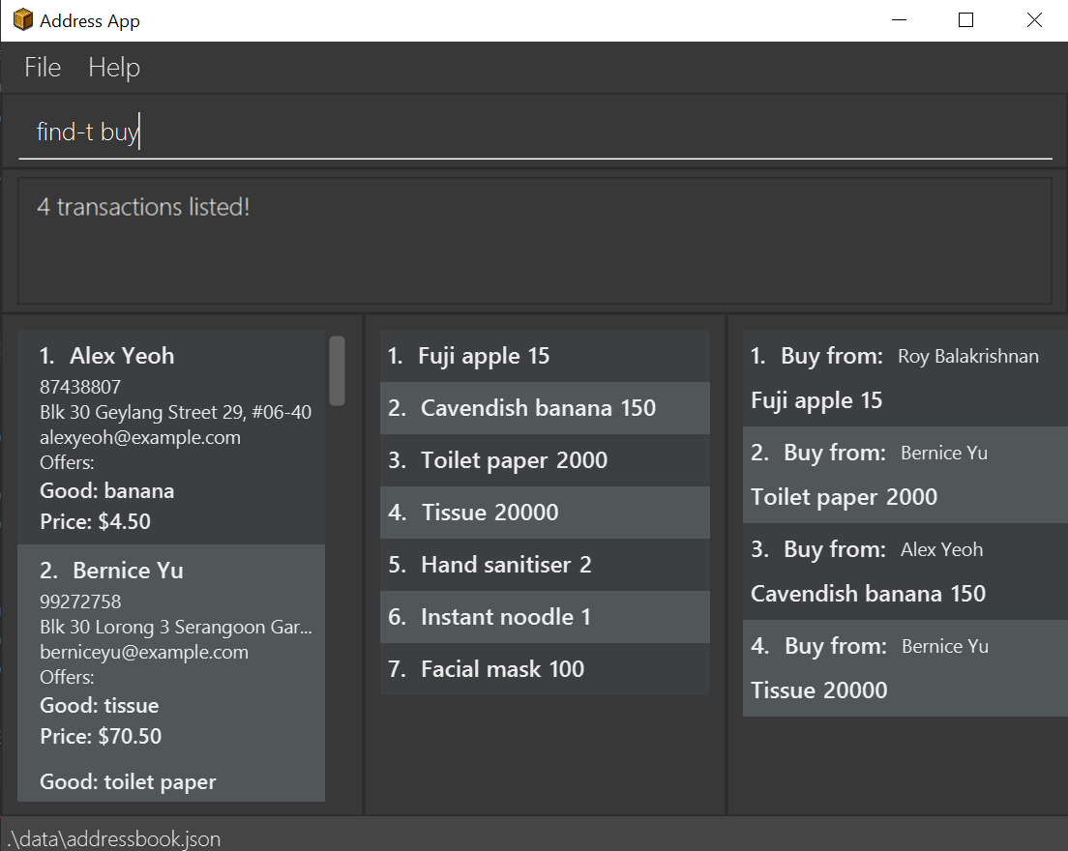Viewport: 1068px width, 851px height.
Task: Click 'Price: $70.50' line
Action: point(101,736)
